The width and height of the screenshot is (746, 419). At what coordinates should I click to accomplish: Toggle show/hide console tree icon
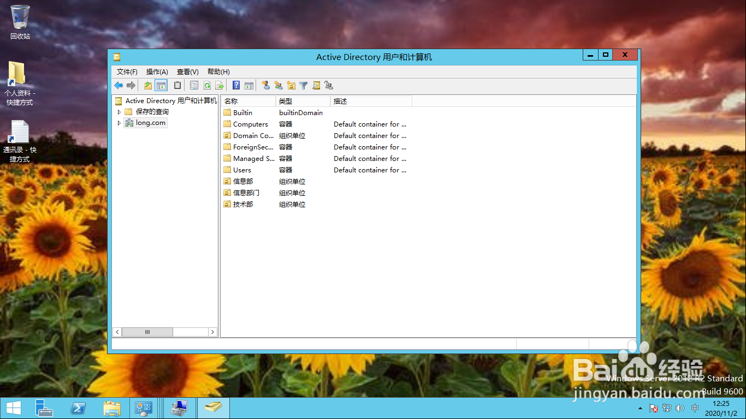pyautogui.click(x=161, y=86)
